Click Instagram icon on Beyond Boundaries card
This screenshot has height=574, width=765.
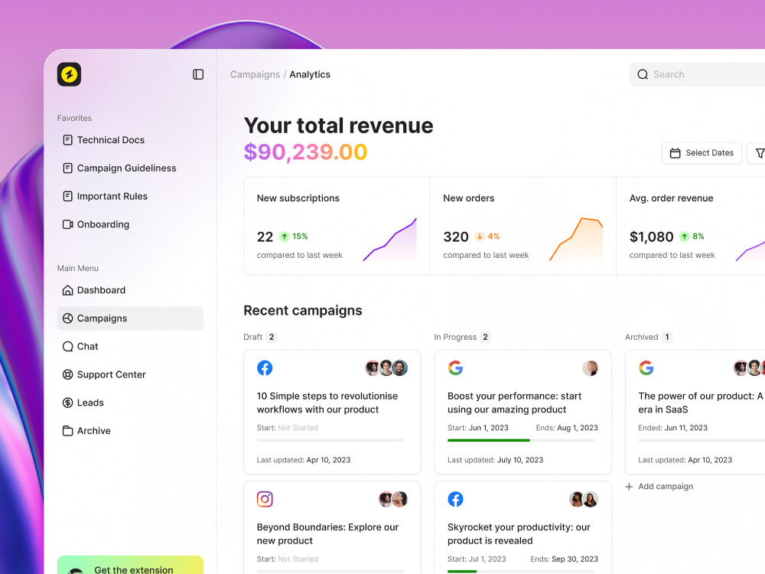point(265,499)
